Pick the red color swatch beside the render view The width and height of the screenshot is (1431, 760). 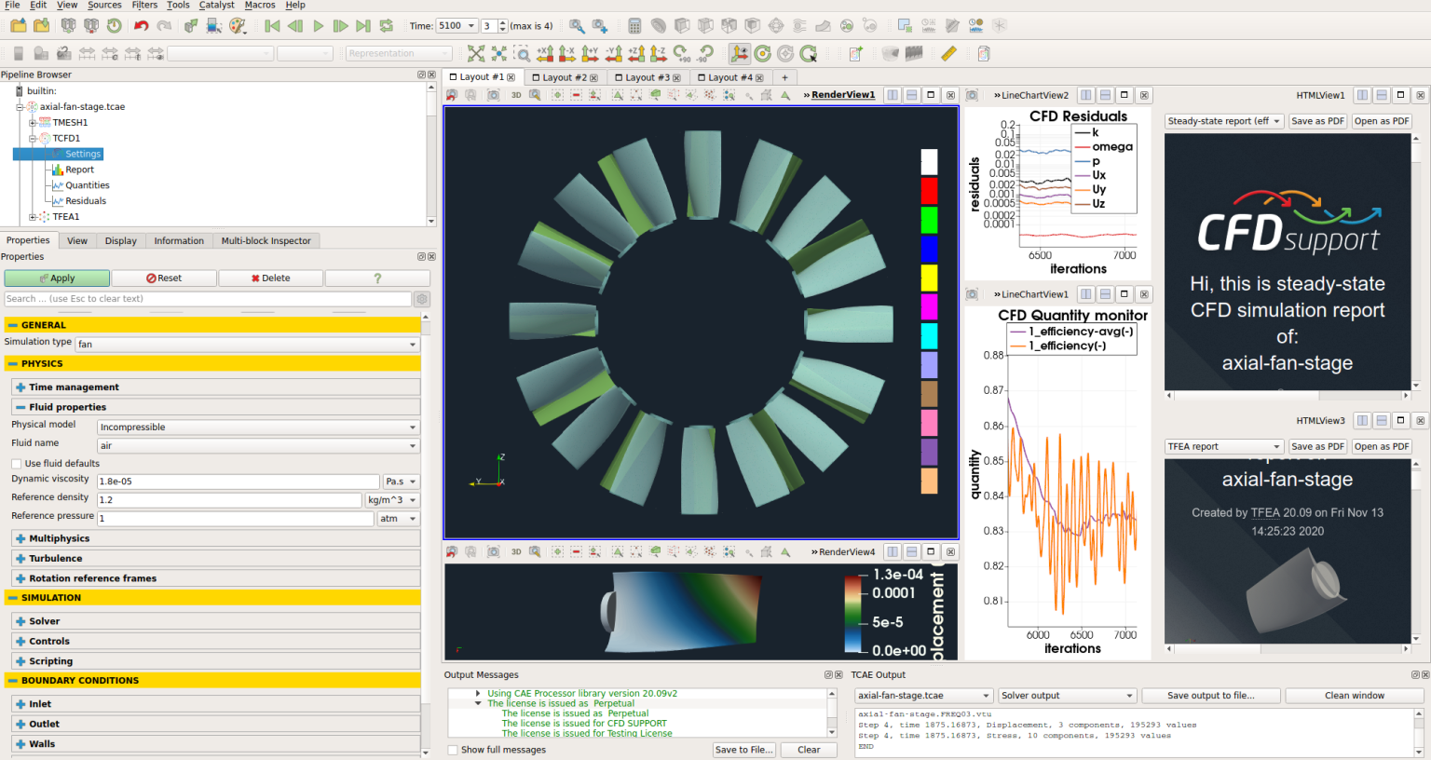click(927, 190)
